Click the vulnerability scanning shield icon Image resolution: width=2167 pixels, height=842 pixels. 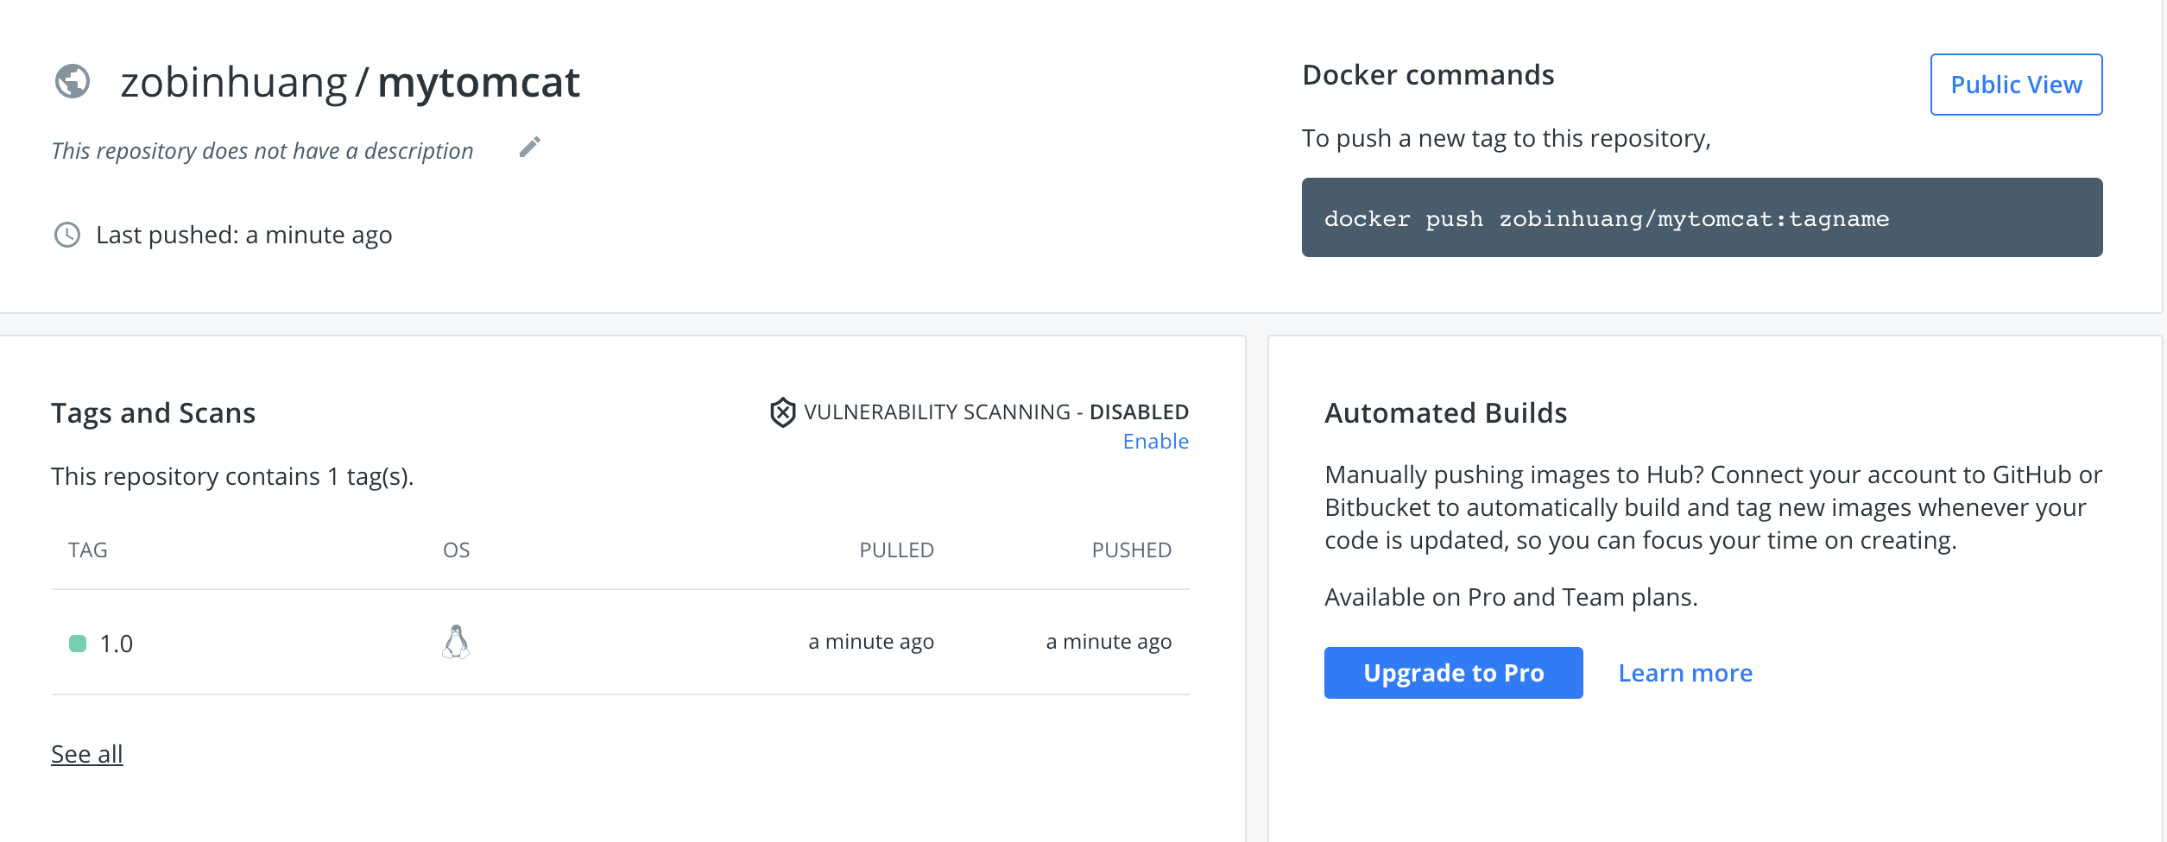pyautogui.click(x=782, y=412)
